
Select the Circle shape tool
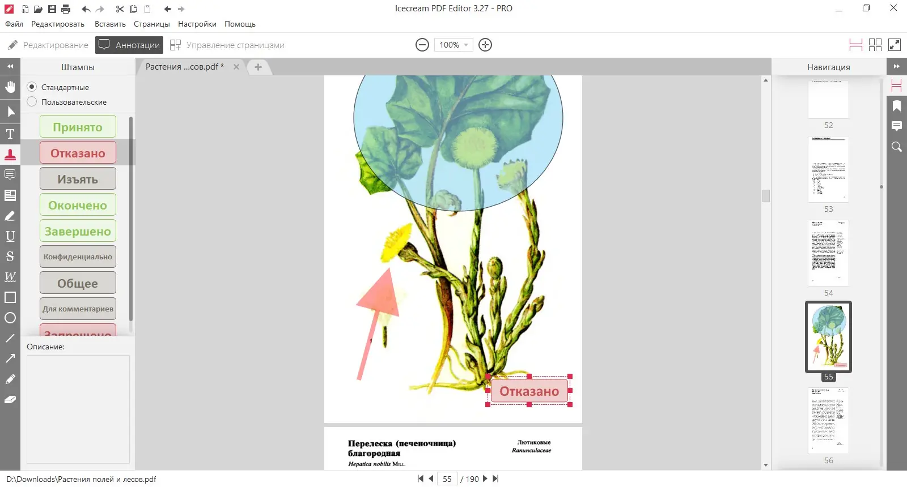click(x=10, y=318)
